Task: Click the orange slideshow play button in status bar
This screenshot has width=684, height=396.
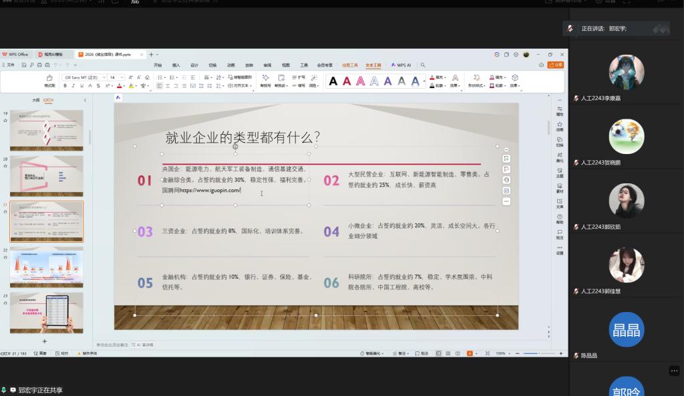Action: (470, 353)
